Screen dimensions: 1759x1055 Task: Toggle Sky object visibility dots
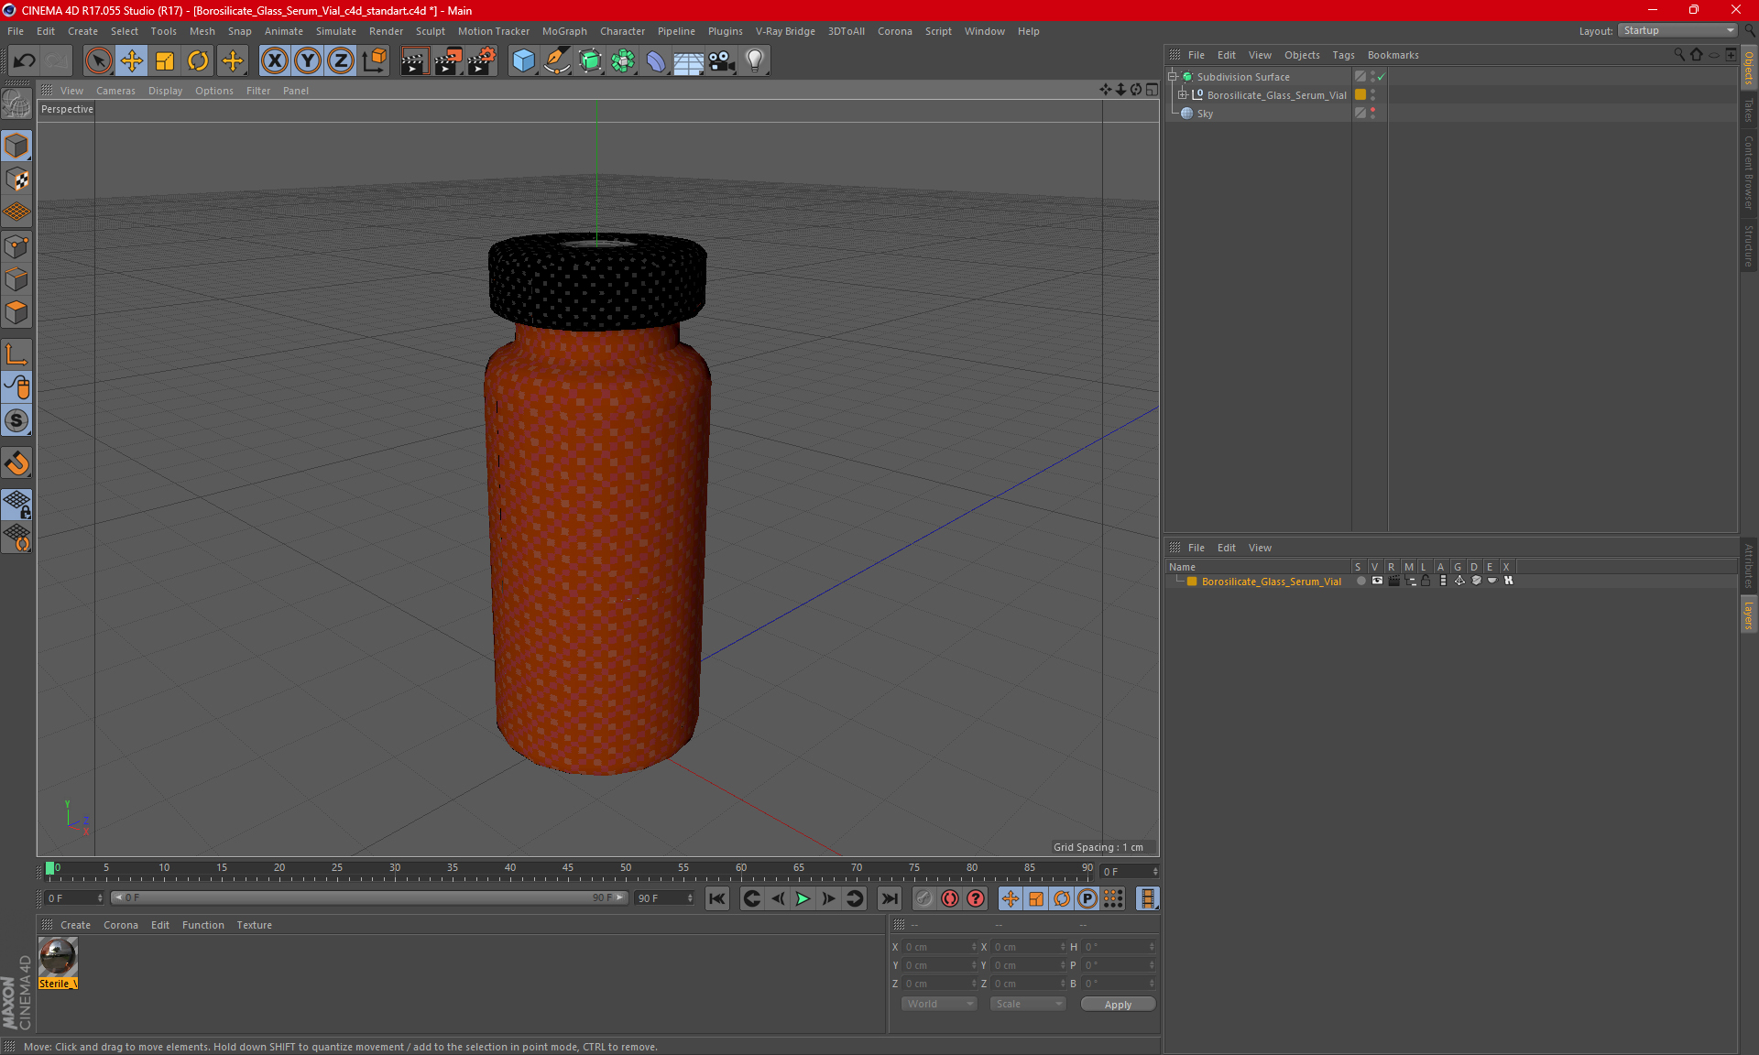(x=1372, y=113)
